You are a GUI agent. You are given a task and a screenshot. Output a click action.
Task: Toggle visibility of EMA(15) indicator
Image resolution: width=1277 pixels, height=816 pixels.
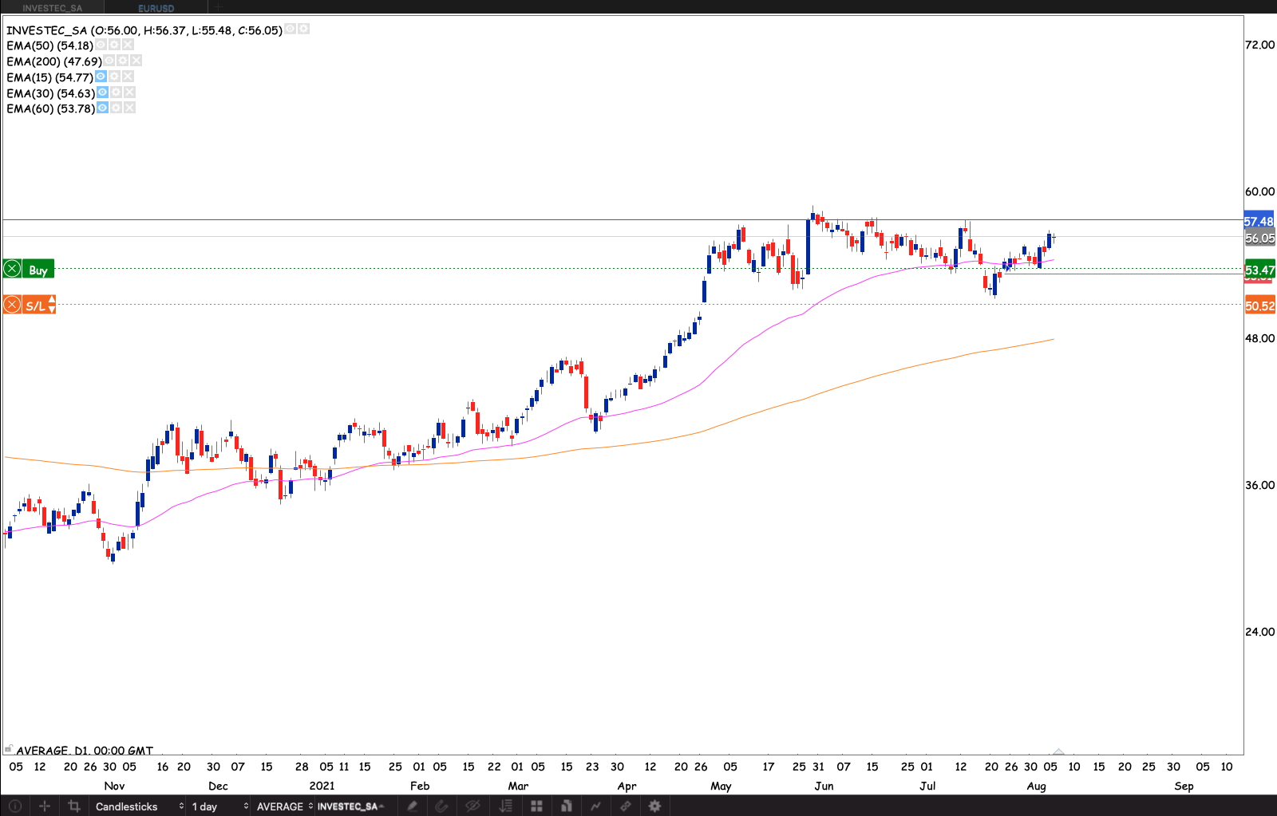click(x=101, y=77)
